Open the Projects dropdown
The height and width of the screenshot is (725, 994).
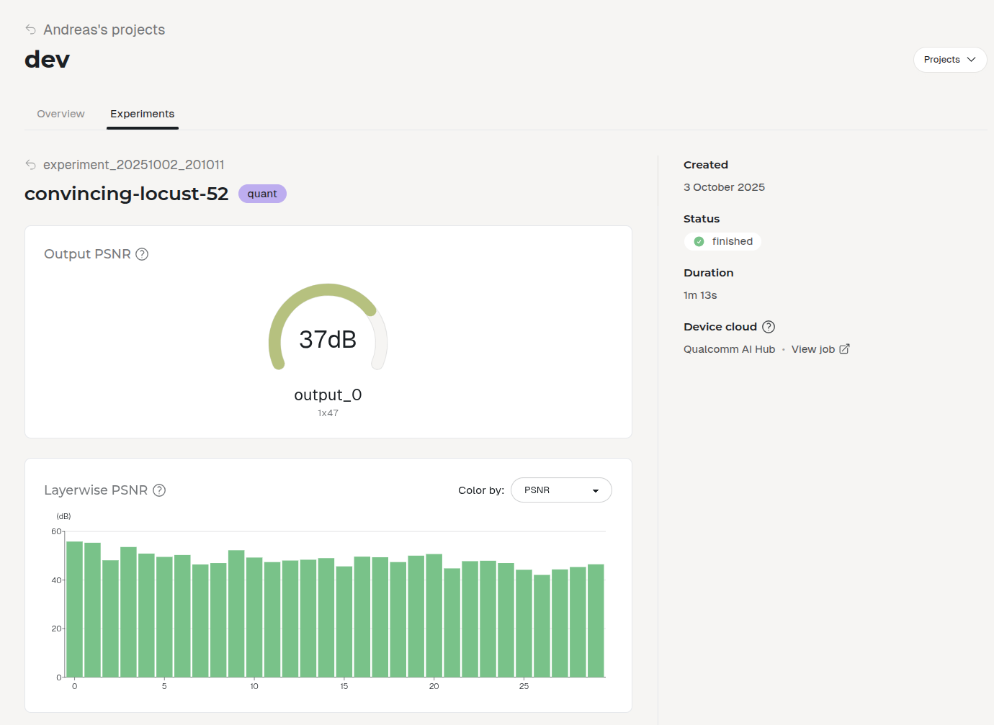(949, 59)
